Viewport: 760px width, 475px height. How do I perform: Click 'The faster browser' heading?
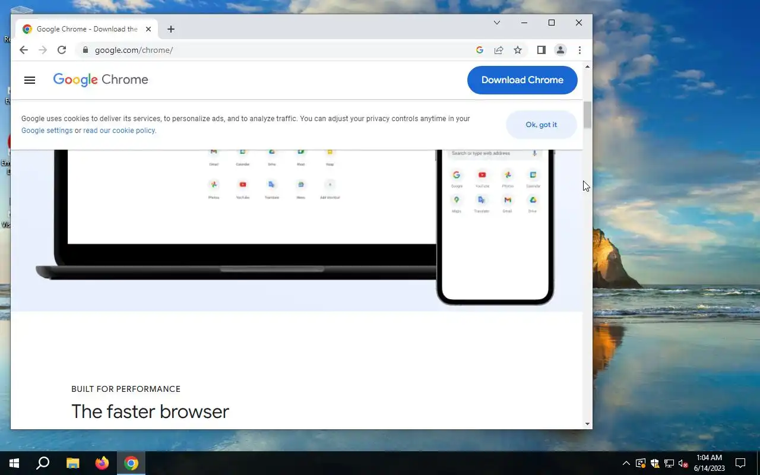(150, 411)
